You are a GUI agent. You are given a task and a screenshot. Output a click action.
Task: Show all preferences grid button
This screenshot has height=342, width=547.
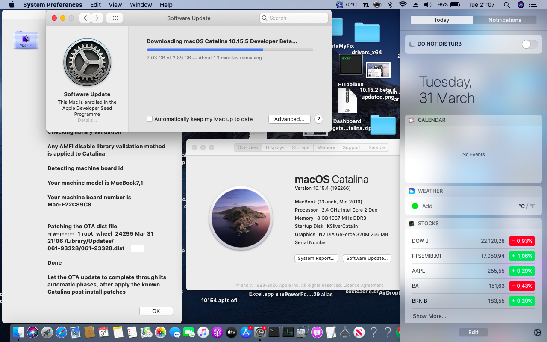pos(115,18)
